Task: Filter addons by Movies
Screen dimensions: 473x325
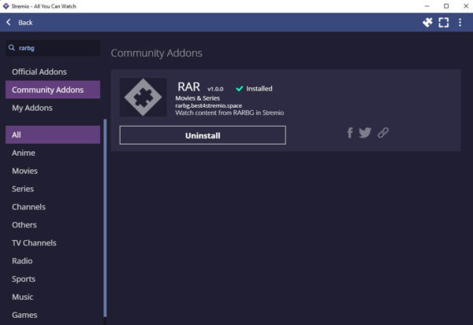Action: click(53, 171)
